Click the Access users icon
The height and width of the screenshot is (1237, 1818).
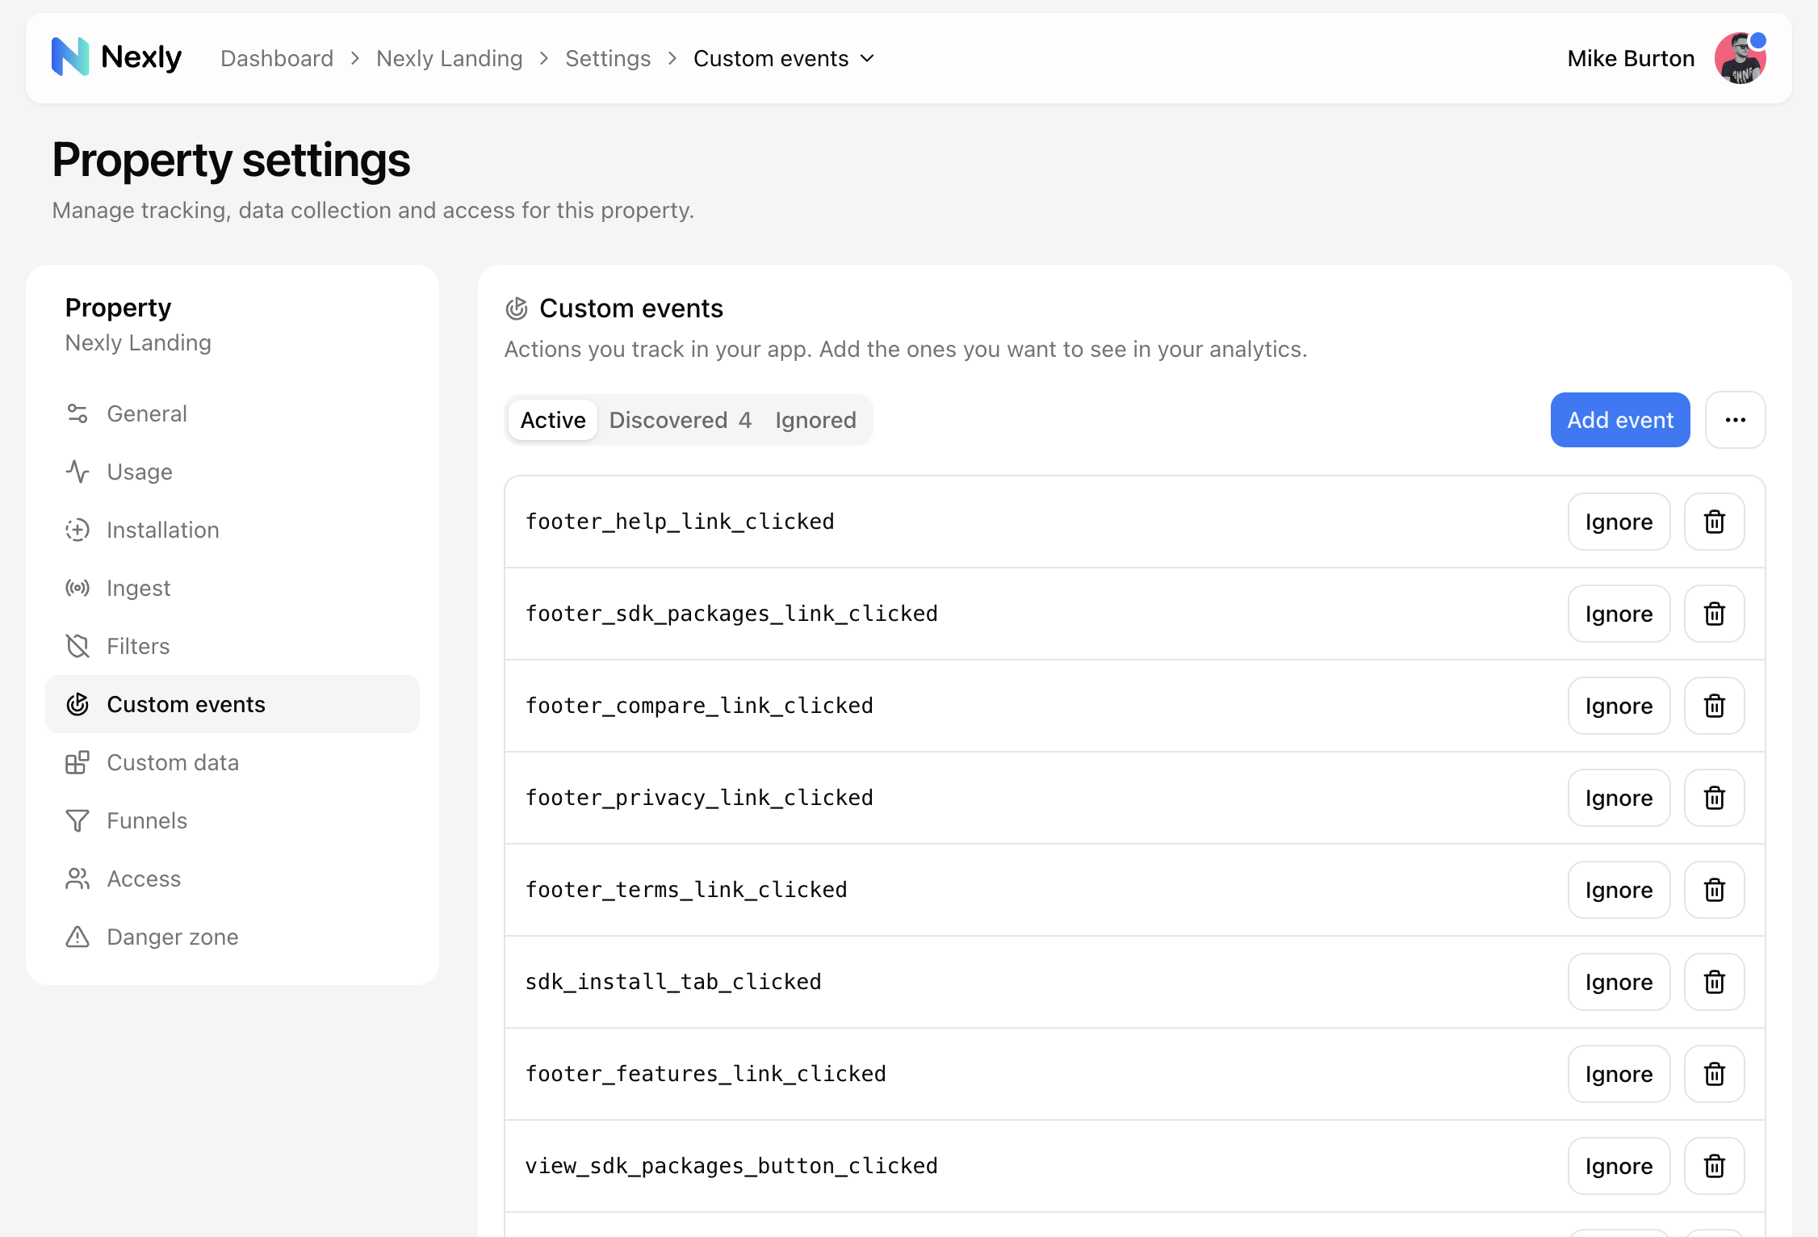[77, 878]
